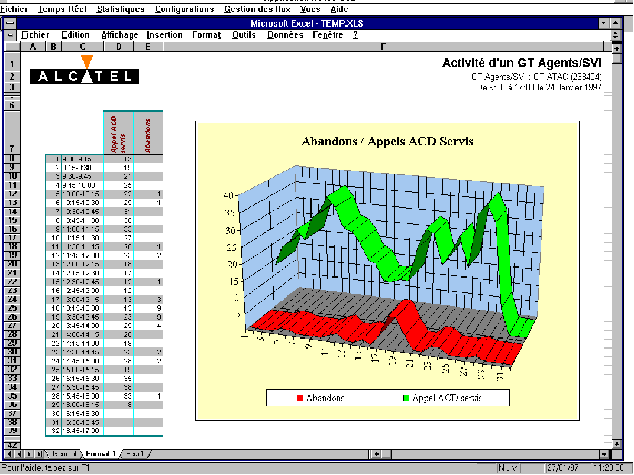This screenshot has width=634, height=475.
Task: Switch to the Feuil1 sheet tab
Action: (x=135, y=454)
